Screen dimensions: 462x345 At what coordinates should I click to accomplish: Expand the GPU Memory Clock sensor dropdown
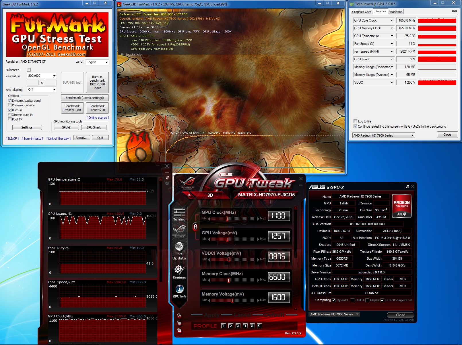pyautogui.click(x=392, y=28)
